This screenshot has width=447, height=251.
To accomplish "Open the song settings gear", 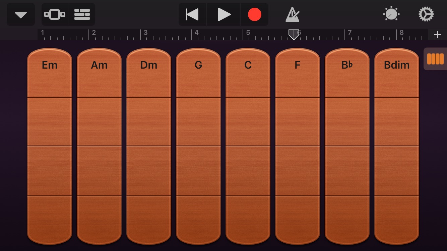I will 426,14.
